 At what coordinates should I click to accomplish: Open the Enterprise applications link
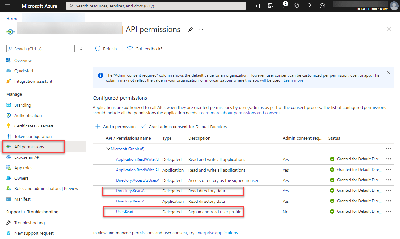tap(216, 233)
